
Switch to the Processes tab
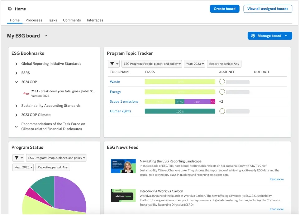[34, 20]
